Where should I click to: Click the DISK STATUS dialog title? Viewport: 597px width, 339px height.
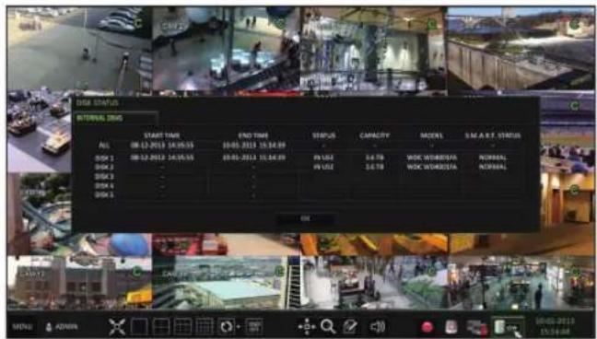point(97,103)
